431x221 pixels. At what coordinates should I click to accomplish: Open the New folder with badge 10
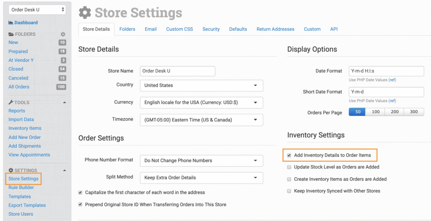(13, 42)
